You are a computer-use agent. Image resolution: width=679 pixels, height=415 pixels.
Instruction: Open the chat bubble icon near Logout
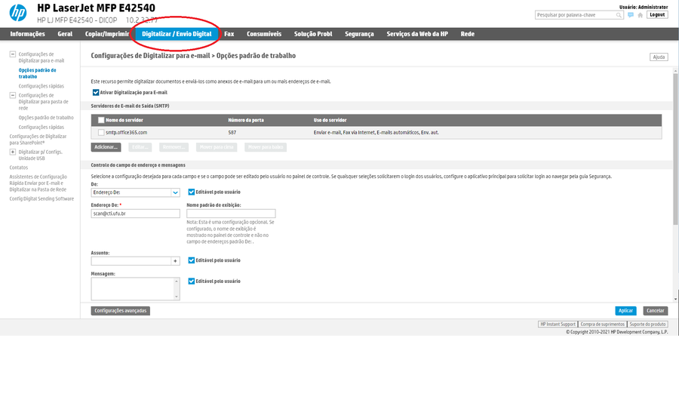coord(631,15)
